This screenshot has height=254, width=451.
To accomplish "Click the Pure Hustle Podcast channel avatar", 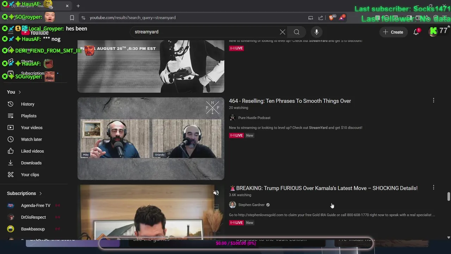I will click(x=232, y=118).
